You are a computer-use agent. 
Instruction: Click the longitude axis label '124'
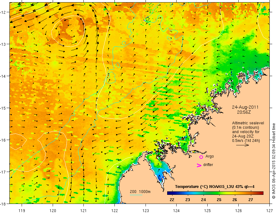click(176, 210)
